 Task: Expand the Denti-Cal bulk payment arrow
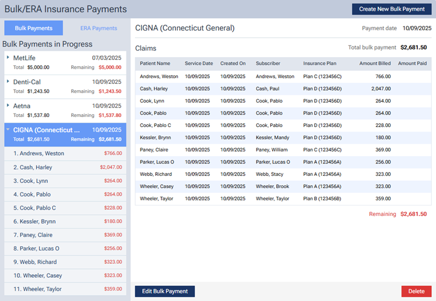(x=8, y=82)
